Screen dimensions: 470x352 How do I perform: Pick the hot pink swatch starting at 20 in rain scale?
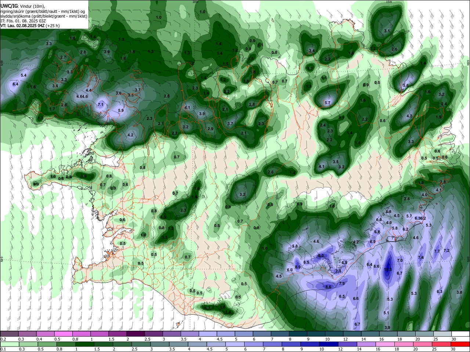click(x=422, y=344)
